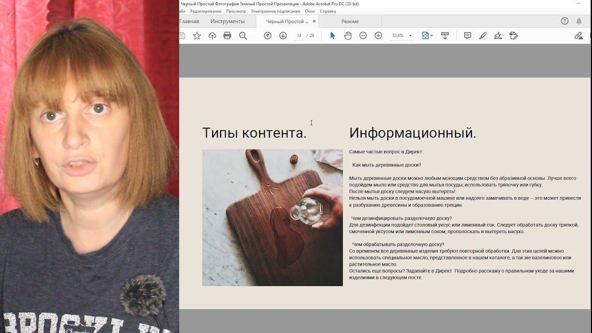Add a comment sticky note
The width and height of the screenshot is (592, 333).
(x=468, y=36)
